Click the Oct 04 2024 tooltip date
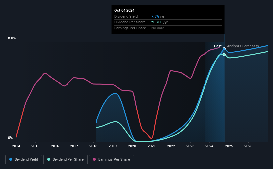The image size is (273, 169). click(124, 10)
